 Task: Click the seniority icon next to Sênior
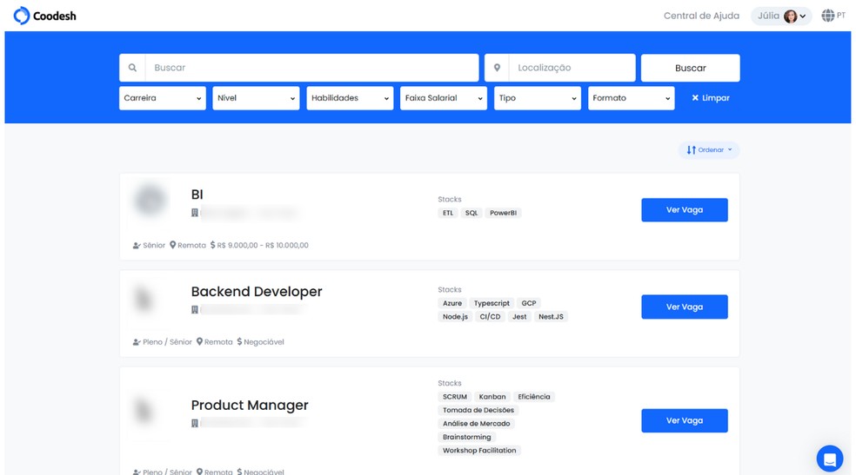137,246
